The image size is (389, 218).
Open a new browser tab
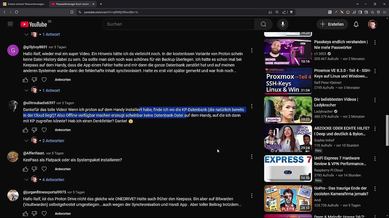pos(101,4)
